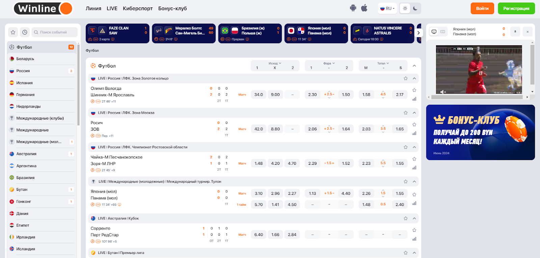This screenshot has width=540, height=258.
Task: Open the Киберспорт menu item
Action: pyautogui.click(x=138, y=8)
